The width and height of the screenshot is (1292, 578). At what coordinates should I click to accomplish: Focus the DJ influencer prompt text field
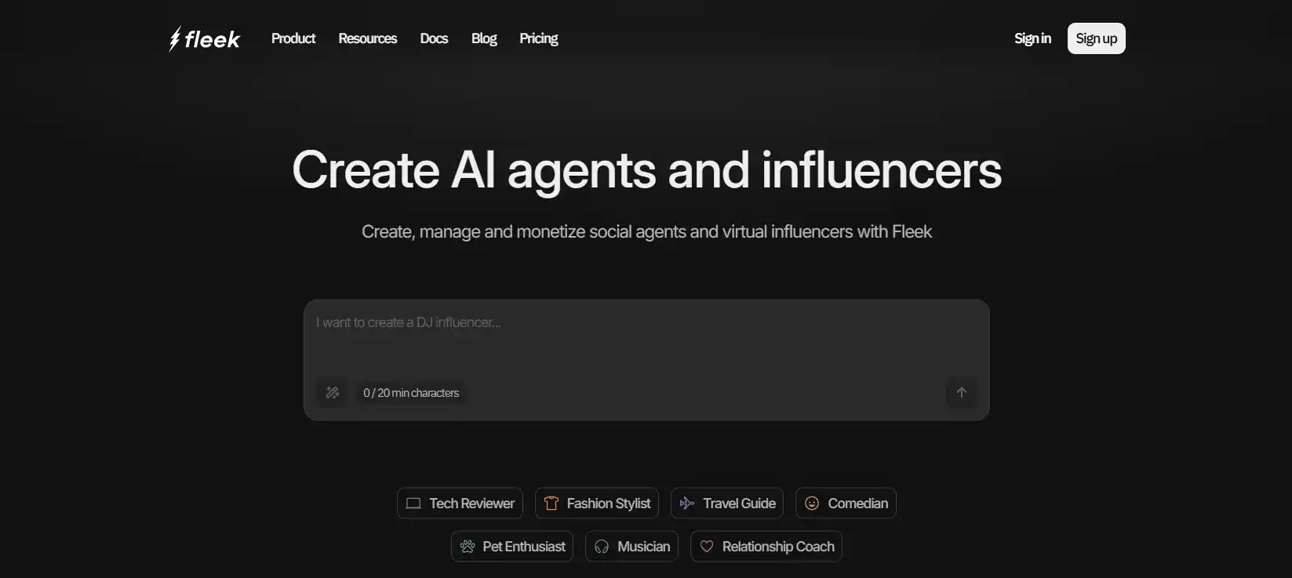646,336
